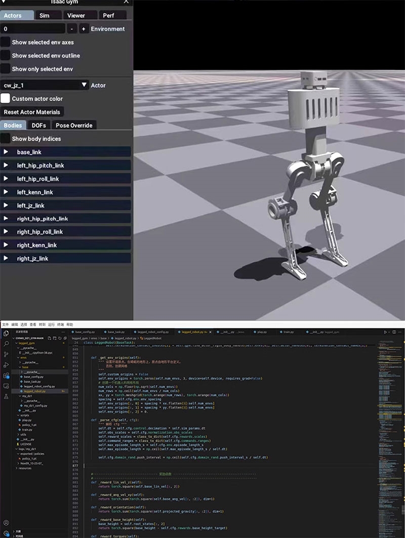Open the Search view in activity bar
Viewport: 405px width, 538px height.
click(6, 344)
